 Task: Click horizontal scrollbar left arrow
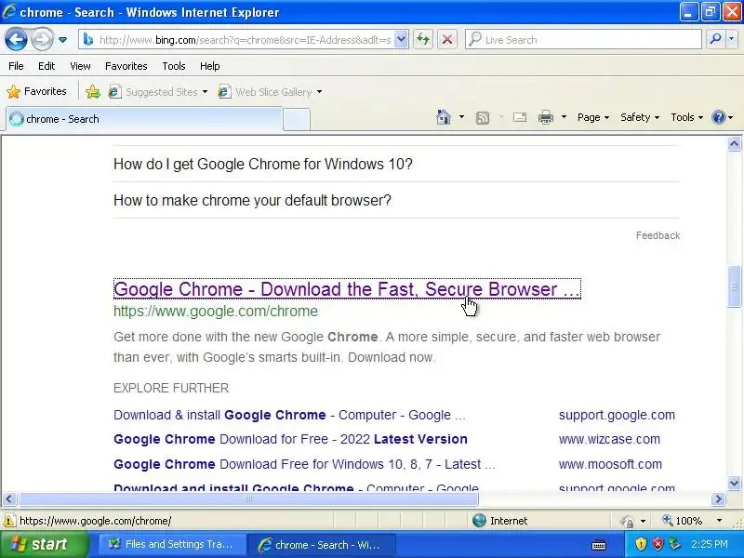tap(9, 498)
